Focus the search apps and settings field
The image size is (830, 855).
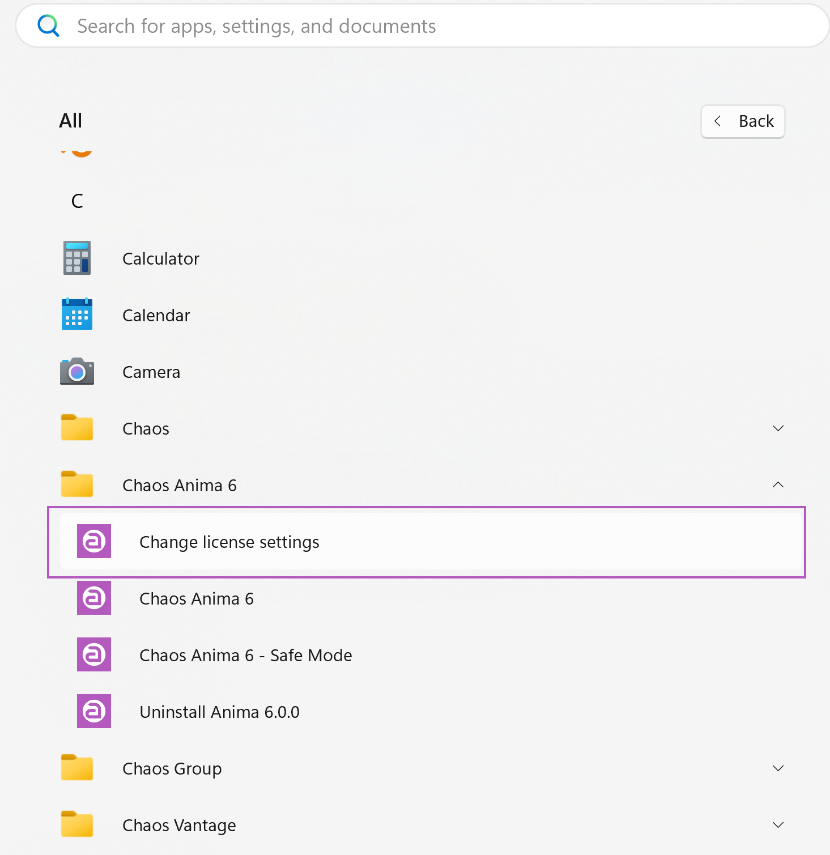423,26
